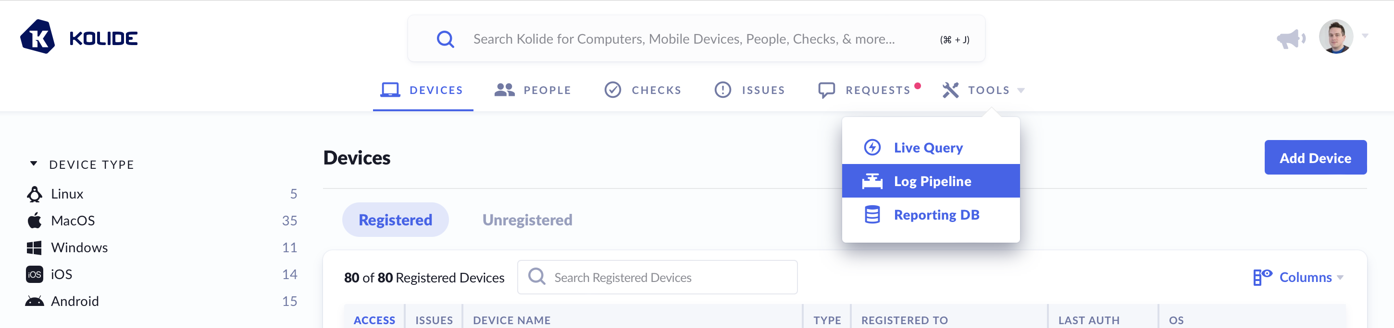Sort by the Access column header
Screen dimensions: 1394x328
point(374,320)
